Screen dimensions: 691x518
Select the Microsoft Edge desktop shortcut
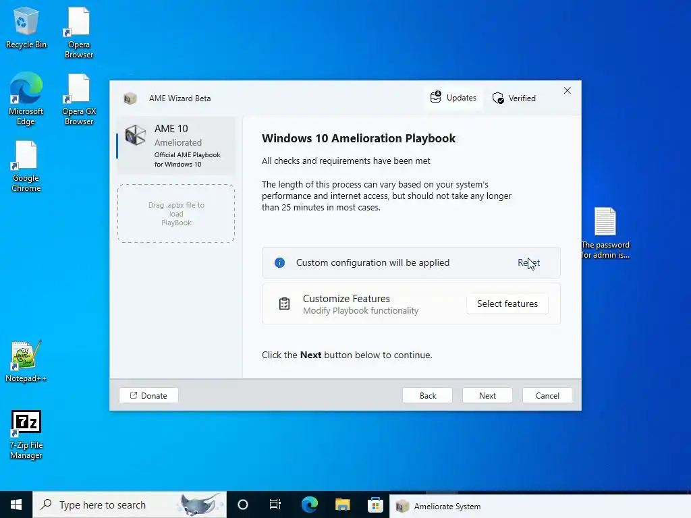[26, 100]
